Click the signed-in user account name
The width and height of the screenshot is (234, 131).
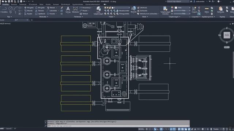coord(200,1)
